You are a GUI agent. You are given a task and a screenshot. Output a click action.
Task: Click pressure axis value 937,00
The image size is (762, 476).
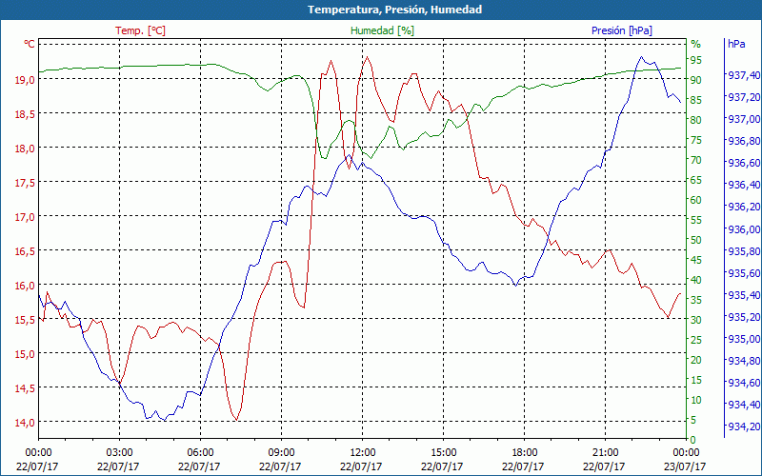tap(744, 120)
